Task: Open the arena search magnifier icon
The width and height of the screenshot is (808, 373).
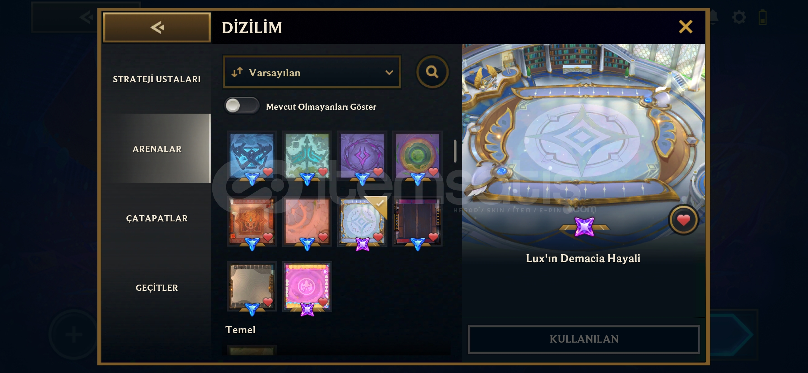Action: point(432,72)
